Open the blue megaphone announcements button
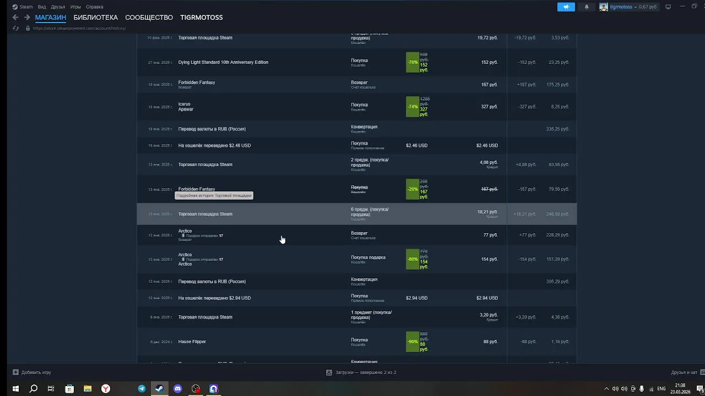Viewport: 705px width, 396px height. (x=566, y=7)
